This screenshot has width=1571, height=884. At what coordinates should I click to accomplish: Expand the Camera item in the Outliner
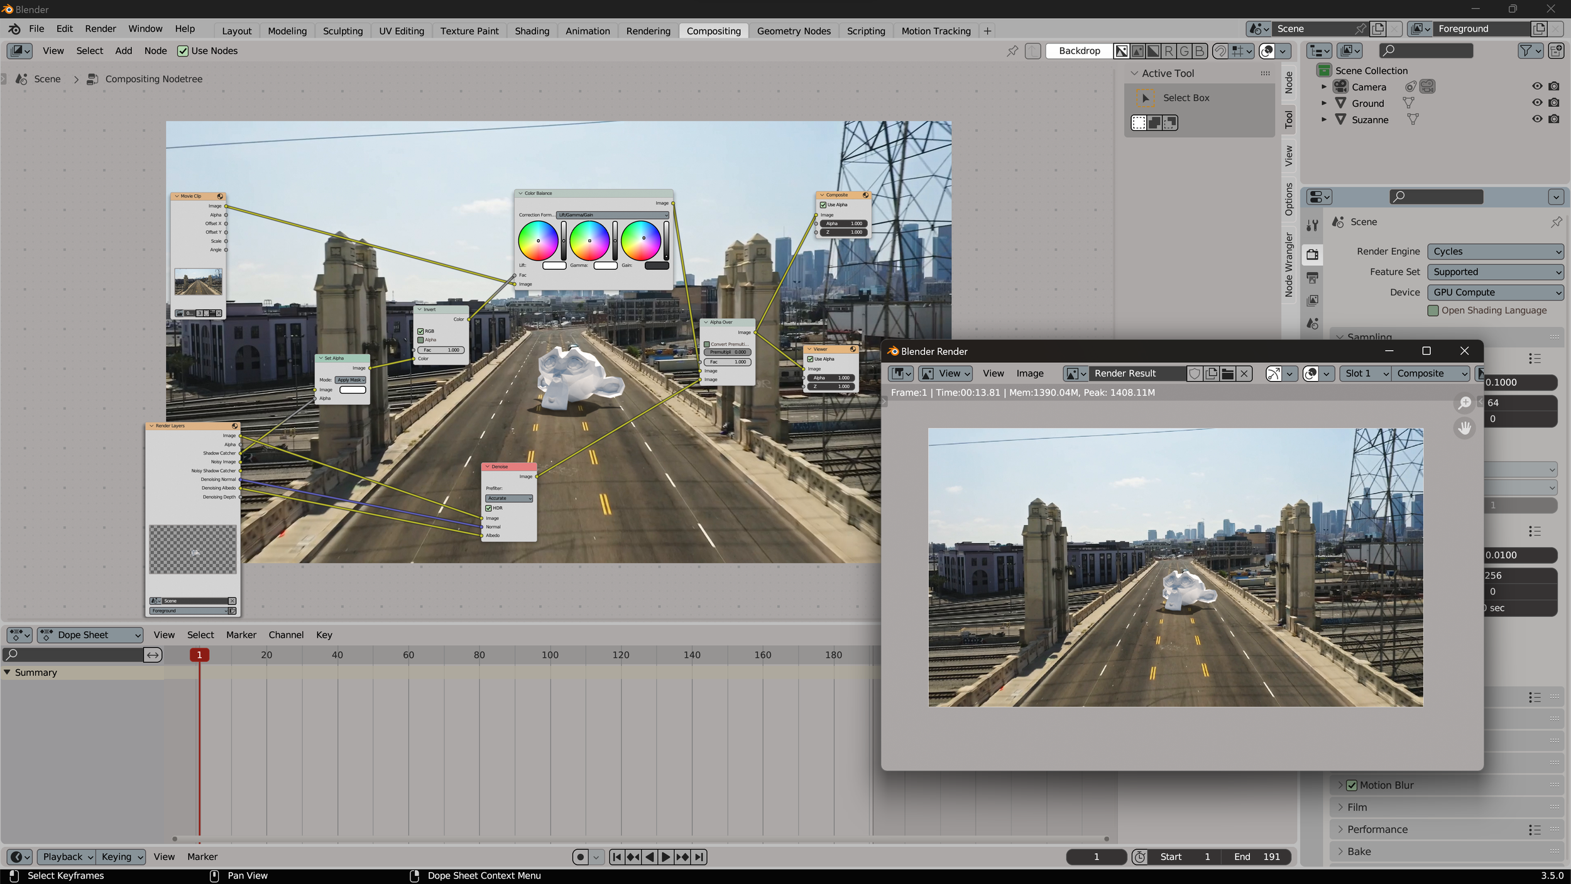(x=1324, y=87)
